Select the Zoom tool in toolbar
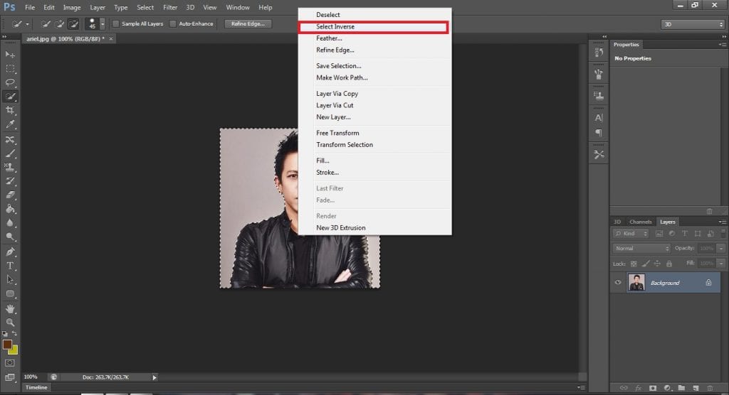This screenshot has width=729, height=395. point(10,322)
